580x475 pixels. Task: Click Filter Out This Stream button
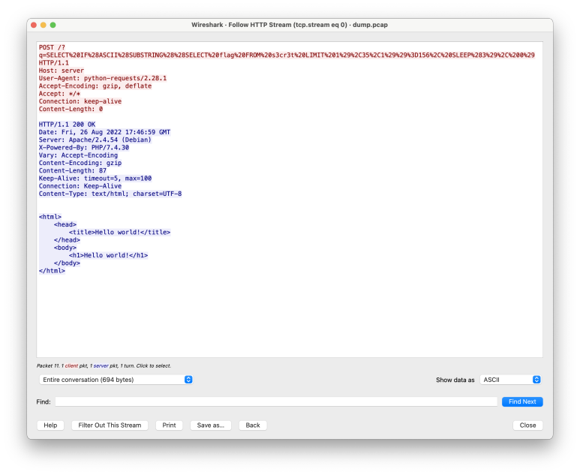110,425
